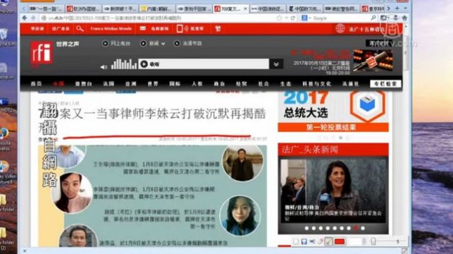This screenshot has height=254, width=453.
Task: Click the volume speaker icon in audio player
Action: click(144, 64)
